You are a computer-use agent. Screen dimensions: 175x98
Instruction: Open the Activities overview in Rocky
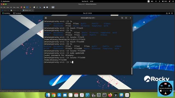[6, 13]
